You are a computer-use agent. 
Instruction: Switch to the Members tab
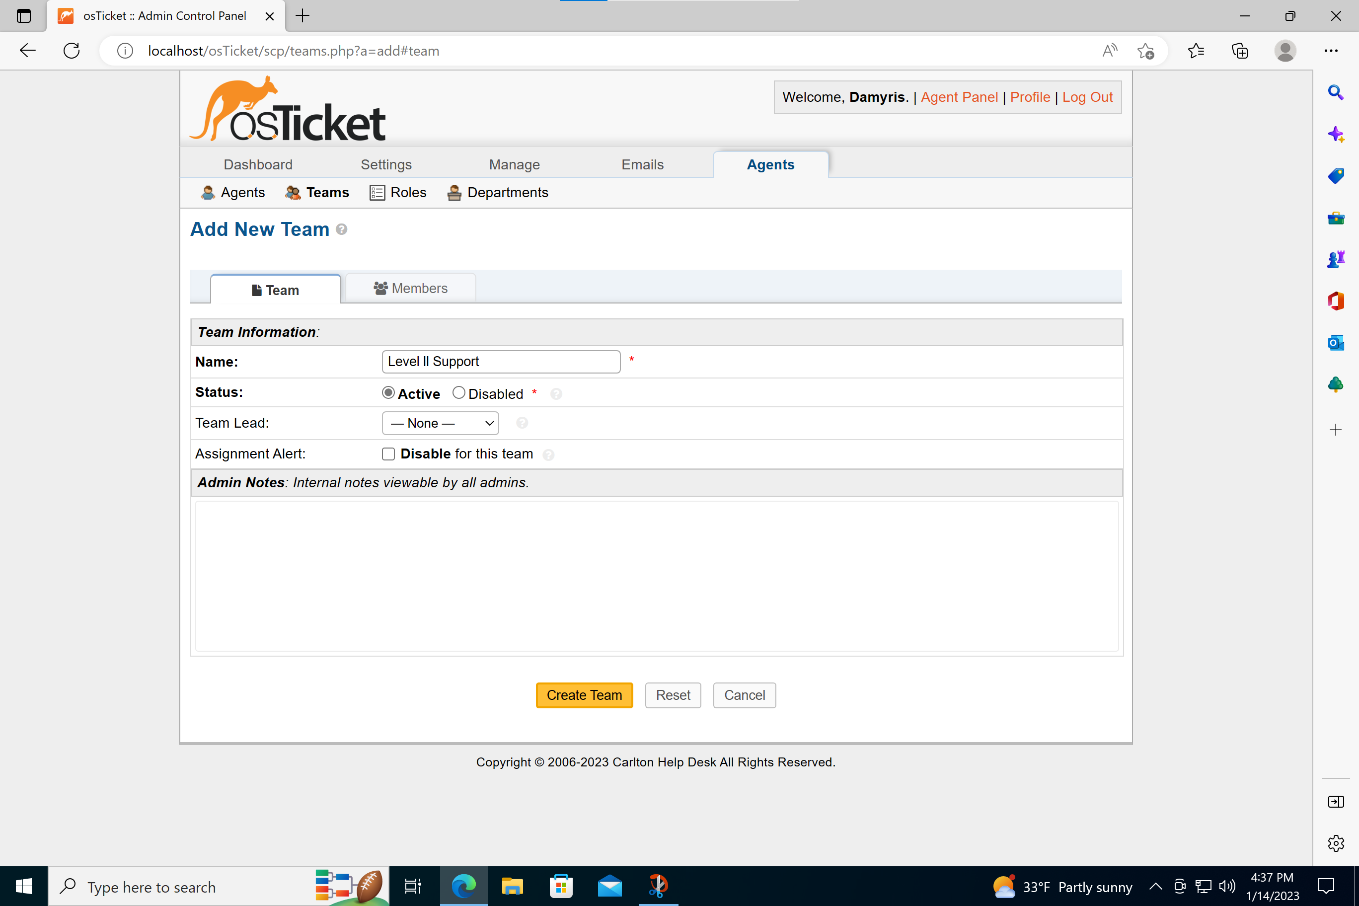click(409, 288)
